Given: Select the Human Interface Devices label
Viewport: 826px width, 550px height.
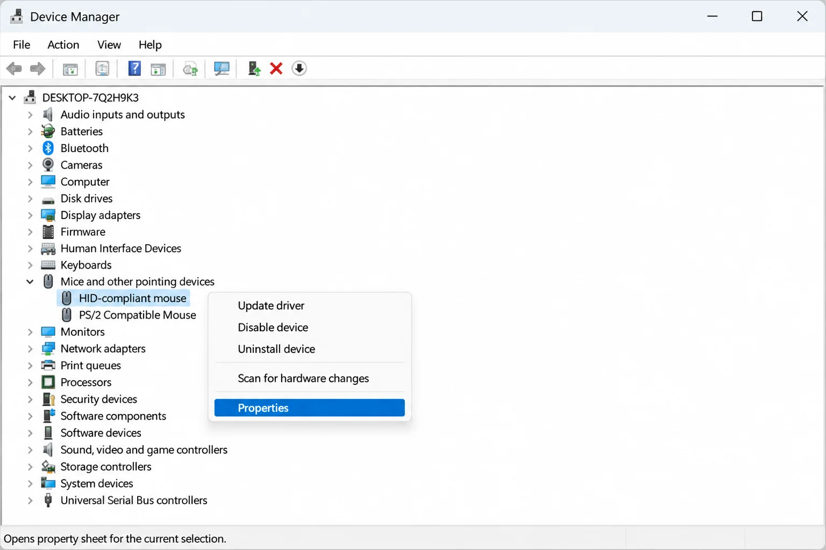Looking at the screenshot, I should click(120, 249).
